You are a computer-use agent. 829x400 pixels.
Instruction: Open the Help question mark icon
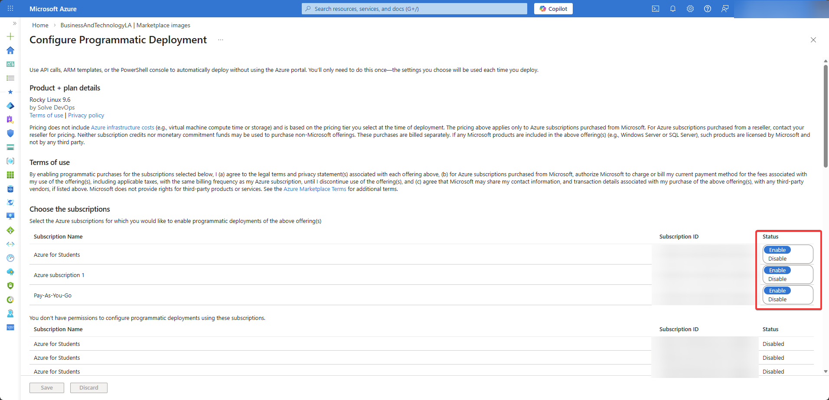click(x=708, y=9)
